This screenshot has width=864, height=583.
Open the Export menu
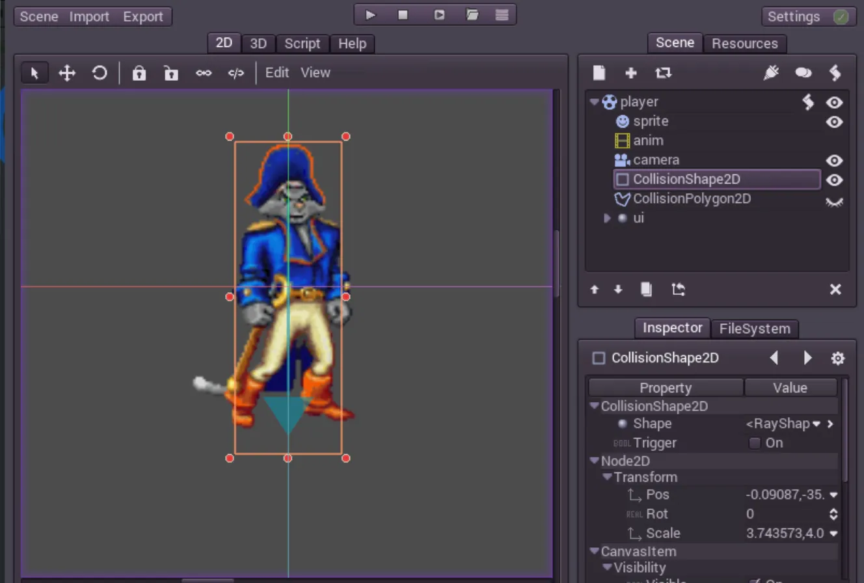click(x=144, y=16)
